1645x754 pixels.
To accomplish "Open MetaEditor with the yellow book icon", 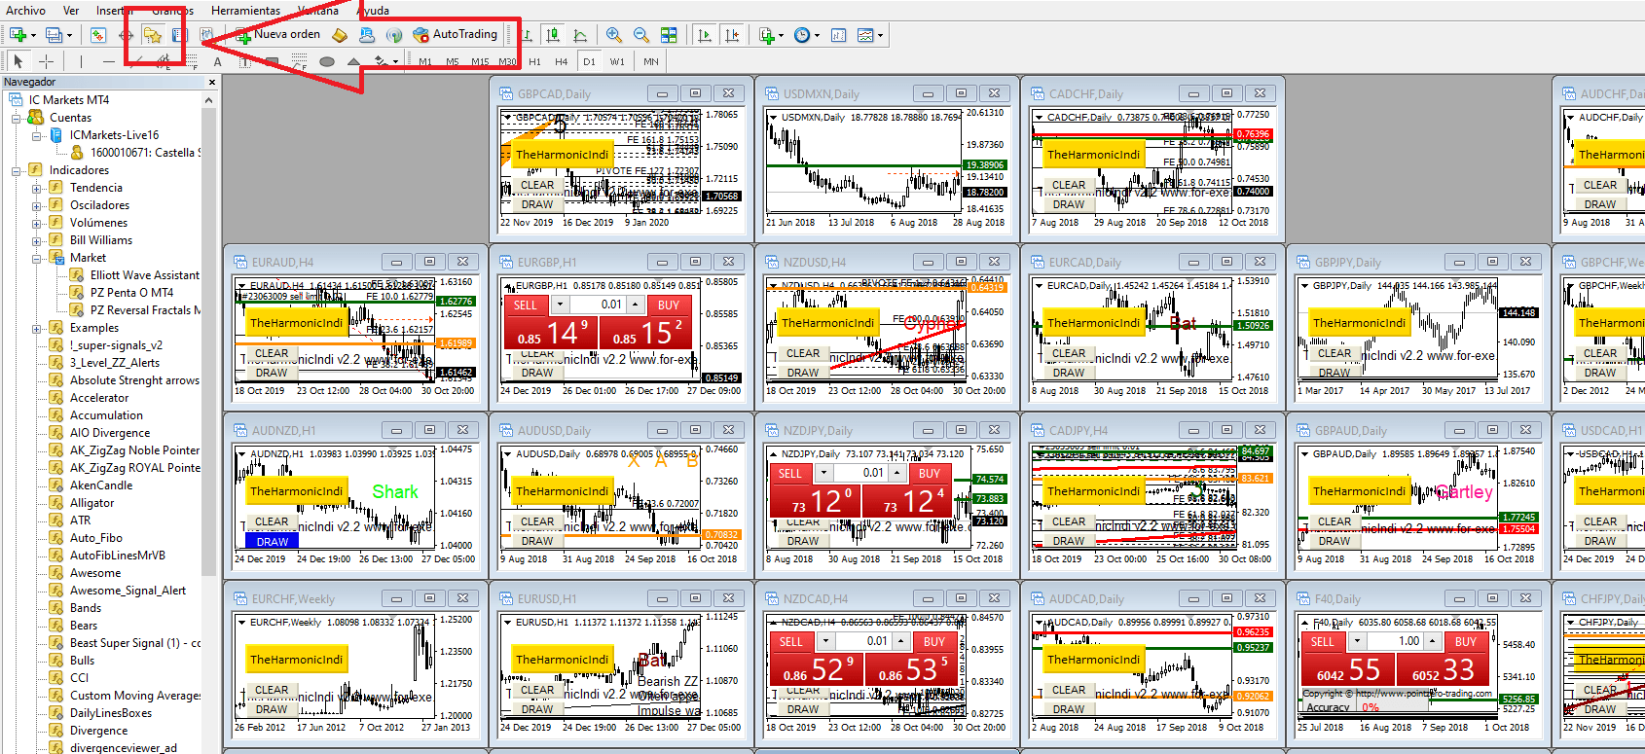I will [x=340, y=35].
